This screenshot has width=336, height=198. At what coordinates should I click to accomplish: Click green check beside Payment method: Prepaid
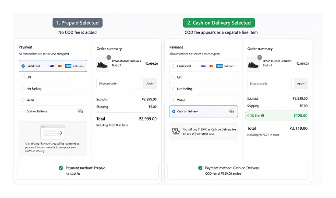(61, 168)
